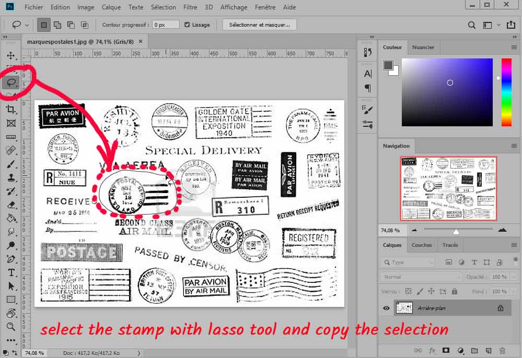Select the Zoom tool

[x=11, y=327]
